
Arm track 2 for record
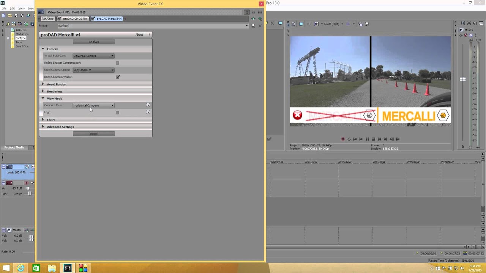click(x=26, y=183)
